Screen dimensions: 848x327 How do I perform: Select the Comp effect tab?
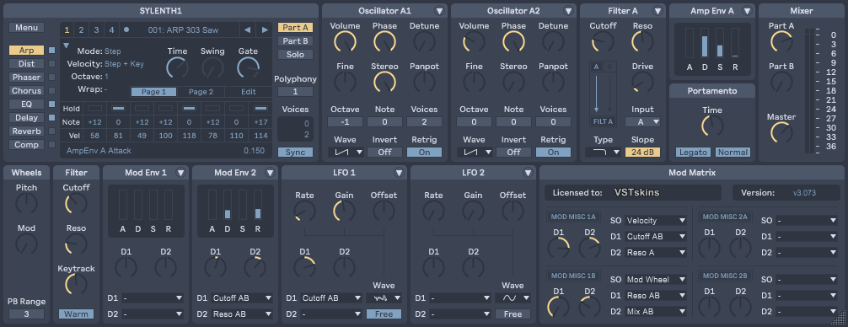click(26, 145)
